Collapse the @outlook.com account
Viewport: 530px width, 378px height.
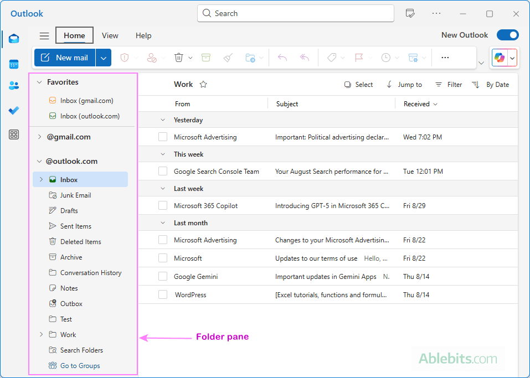[x=39, y=162]
